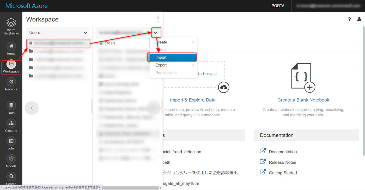This screenshot has height=190, width=365.
Task: Click the circular back arrow button
Action: click(32, 108)
